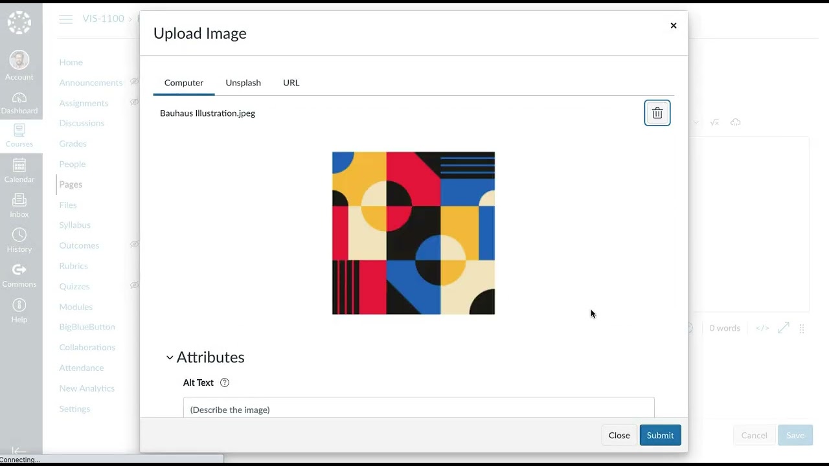Image resolution: width=829 pixels, height=466 pixels.
Task: Open Attendance in course navigation
Action: 82,368
